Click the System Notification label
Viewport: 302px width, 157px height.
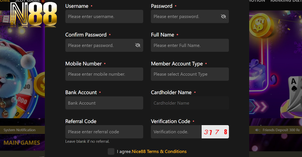tap(19, 130)
